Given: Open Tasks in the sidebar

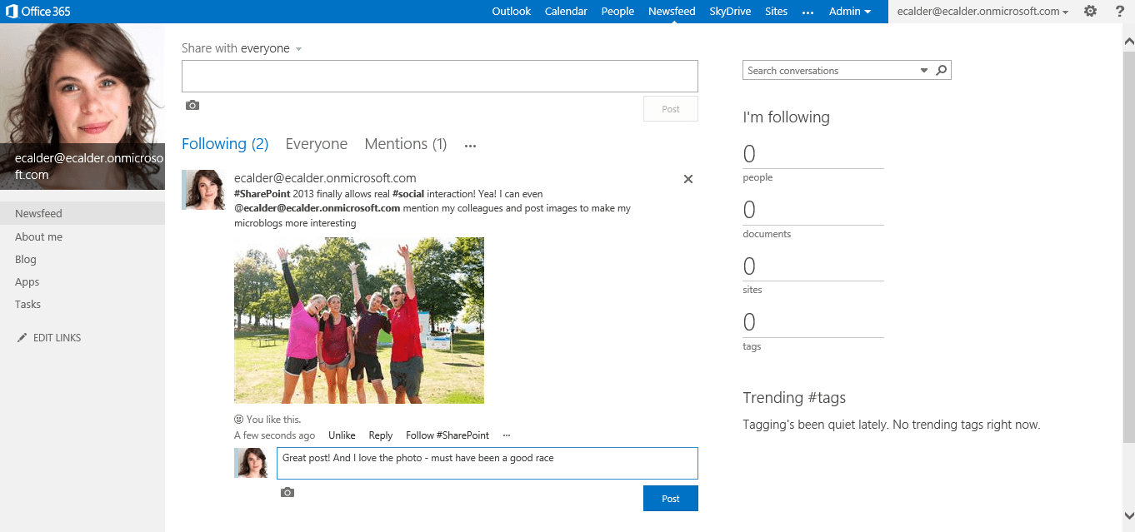Looking at the screenshot, I should click(27, 305).
